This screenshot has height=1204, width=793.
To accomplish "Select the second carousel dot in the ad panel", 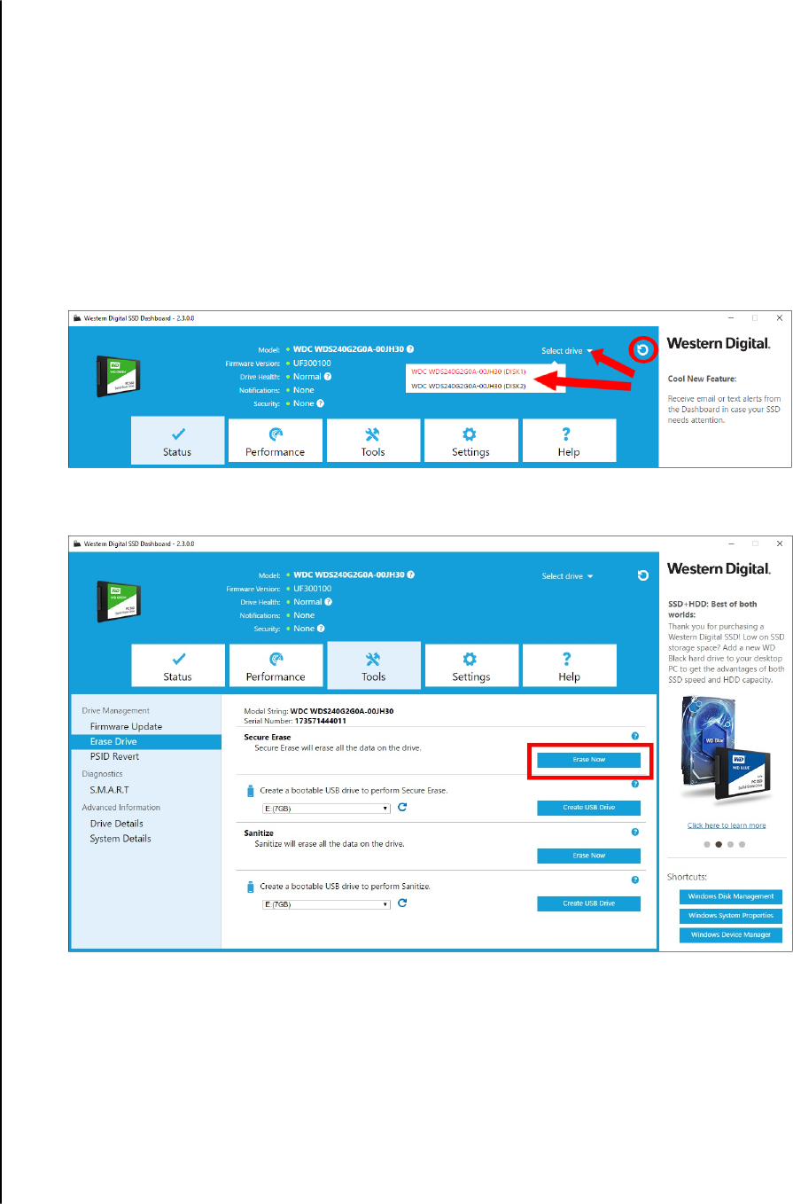I will tap(719, 845).
